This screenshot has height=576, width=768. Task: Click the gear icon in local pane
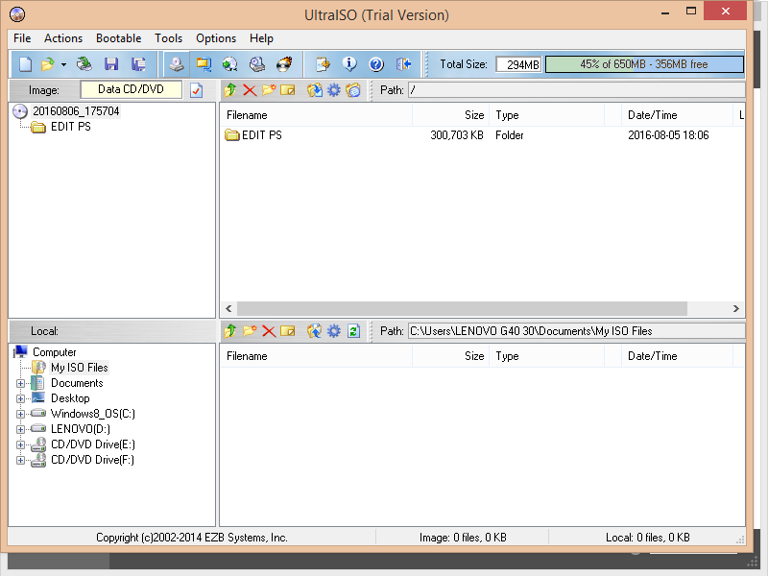click(x=334, y=331)
